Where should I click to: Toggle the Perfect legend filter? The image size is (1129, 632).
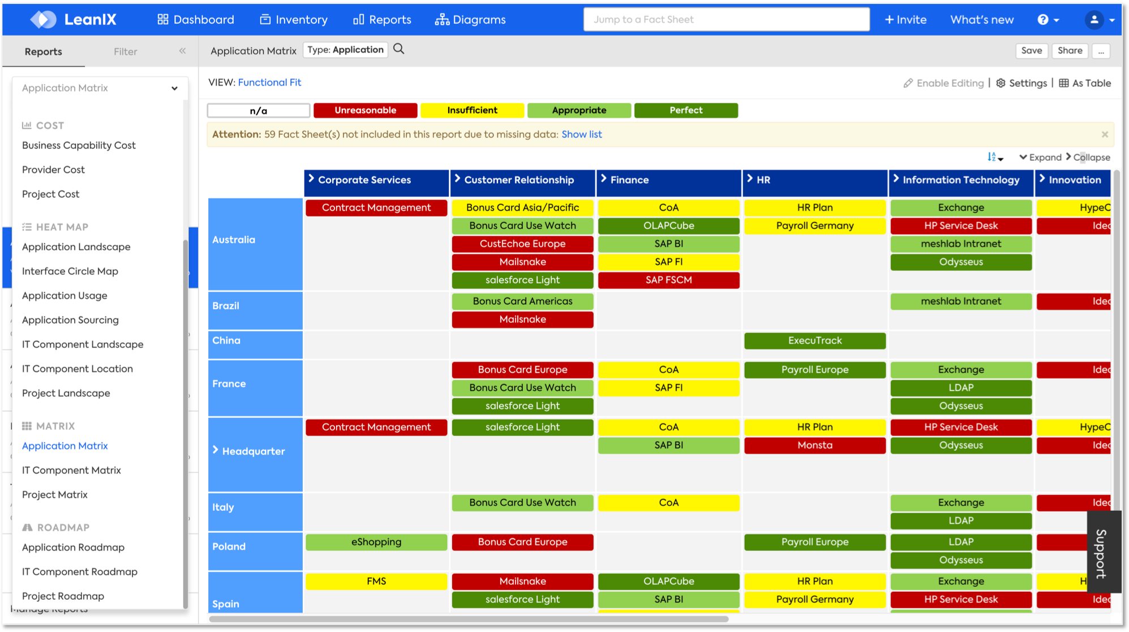tap(685, 110)
